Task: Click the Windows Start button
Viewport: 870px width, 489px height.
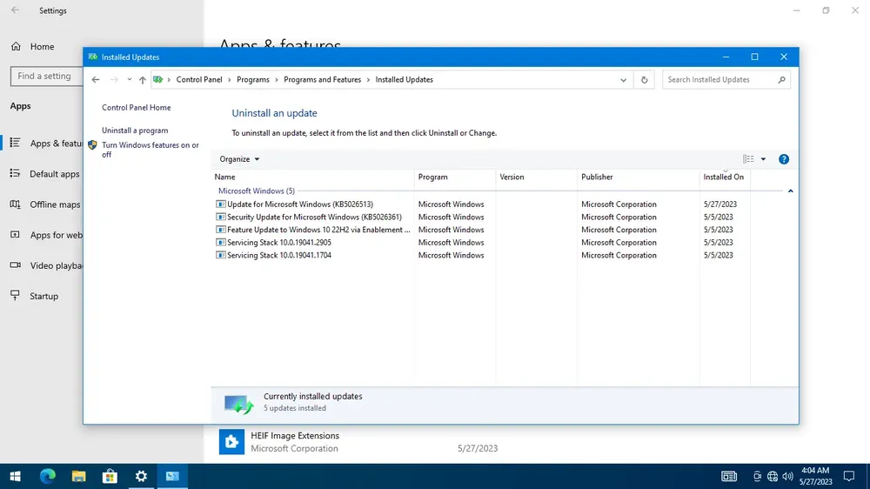Action: tap(16, 476)
